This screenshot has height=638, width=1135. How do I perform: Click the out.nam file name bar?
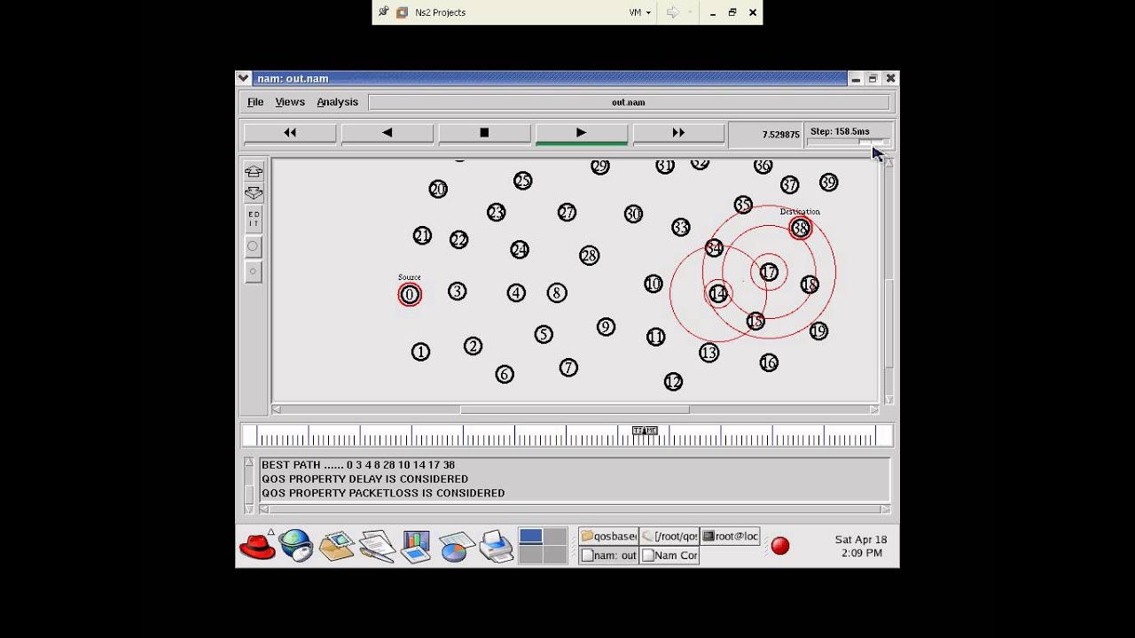[x=629, y=102]
